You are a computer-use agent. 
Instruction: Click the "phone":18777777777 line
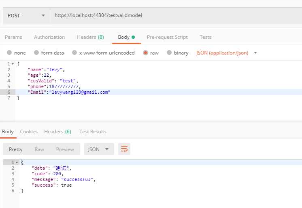[54, 86]
